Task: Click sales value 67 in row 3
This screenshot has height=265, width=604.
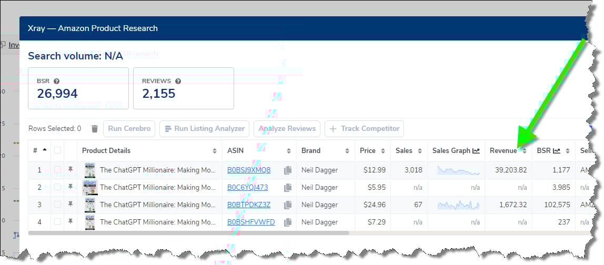Action: point(418,205)
